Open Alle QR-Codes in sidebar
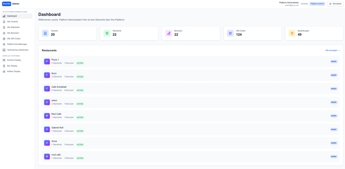 [13, 38]
